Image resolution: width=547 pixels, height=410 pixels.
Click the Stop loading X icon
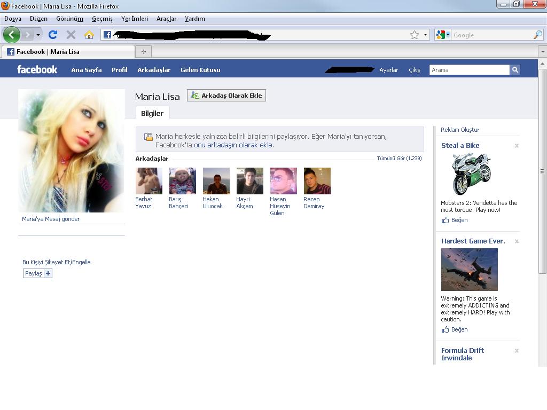[71, 35]
